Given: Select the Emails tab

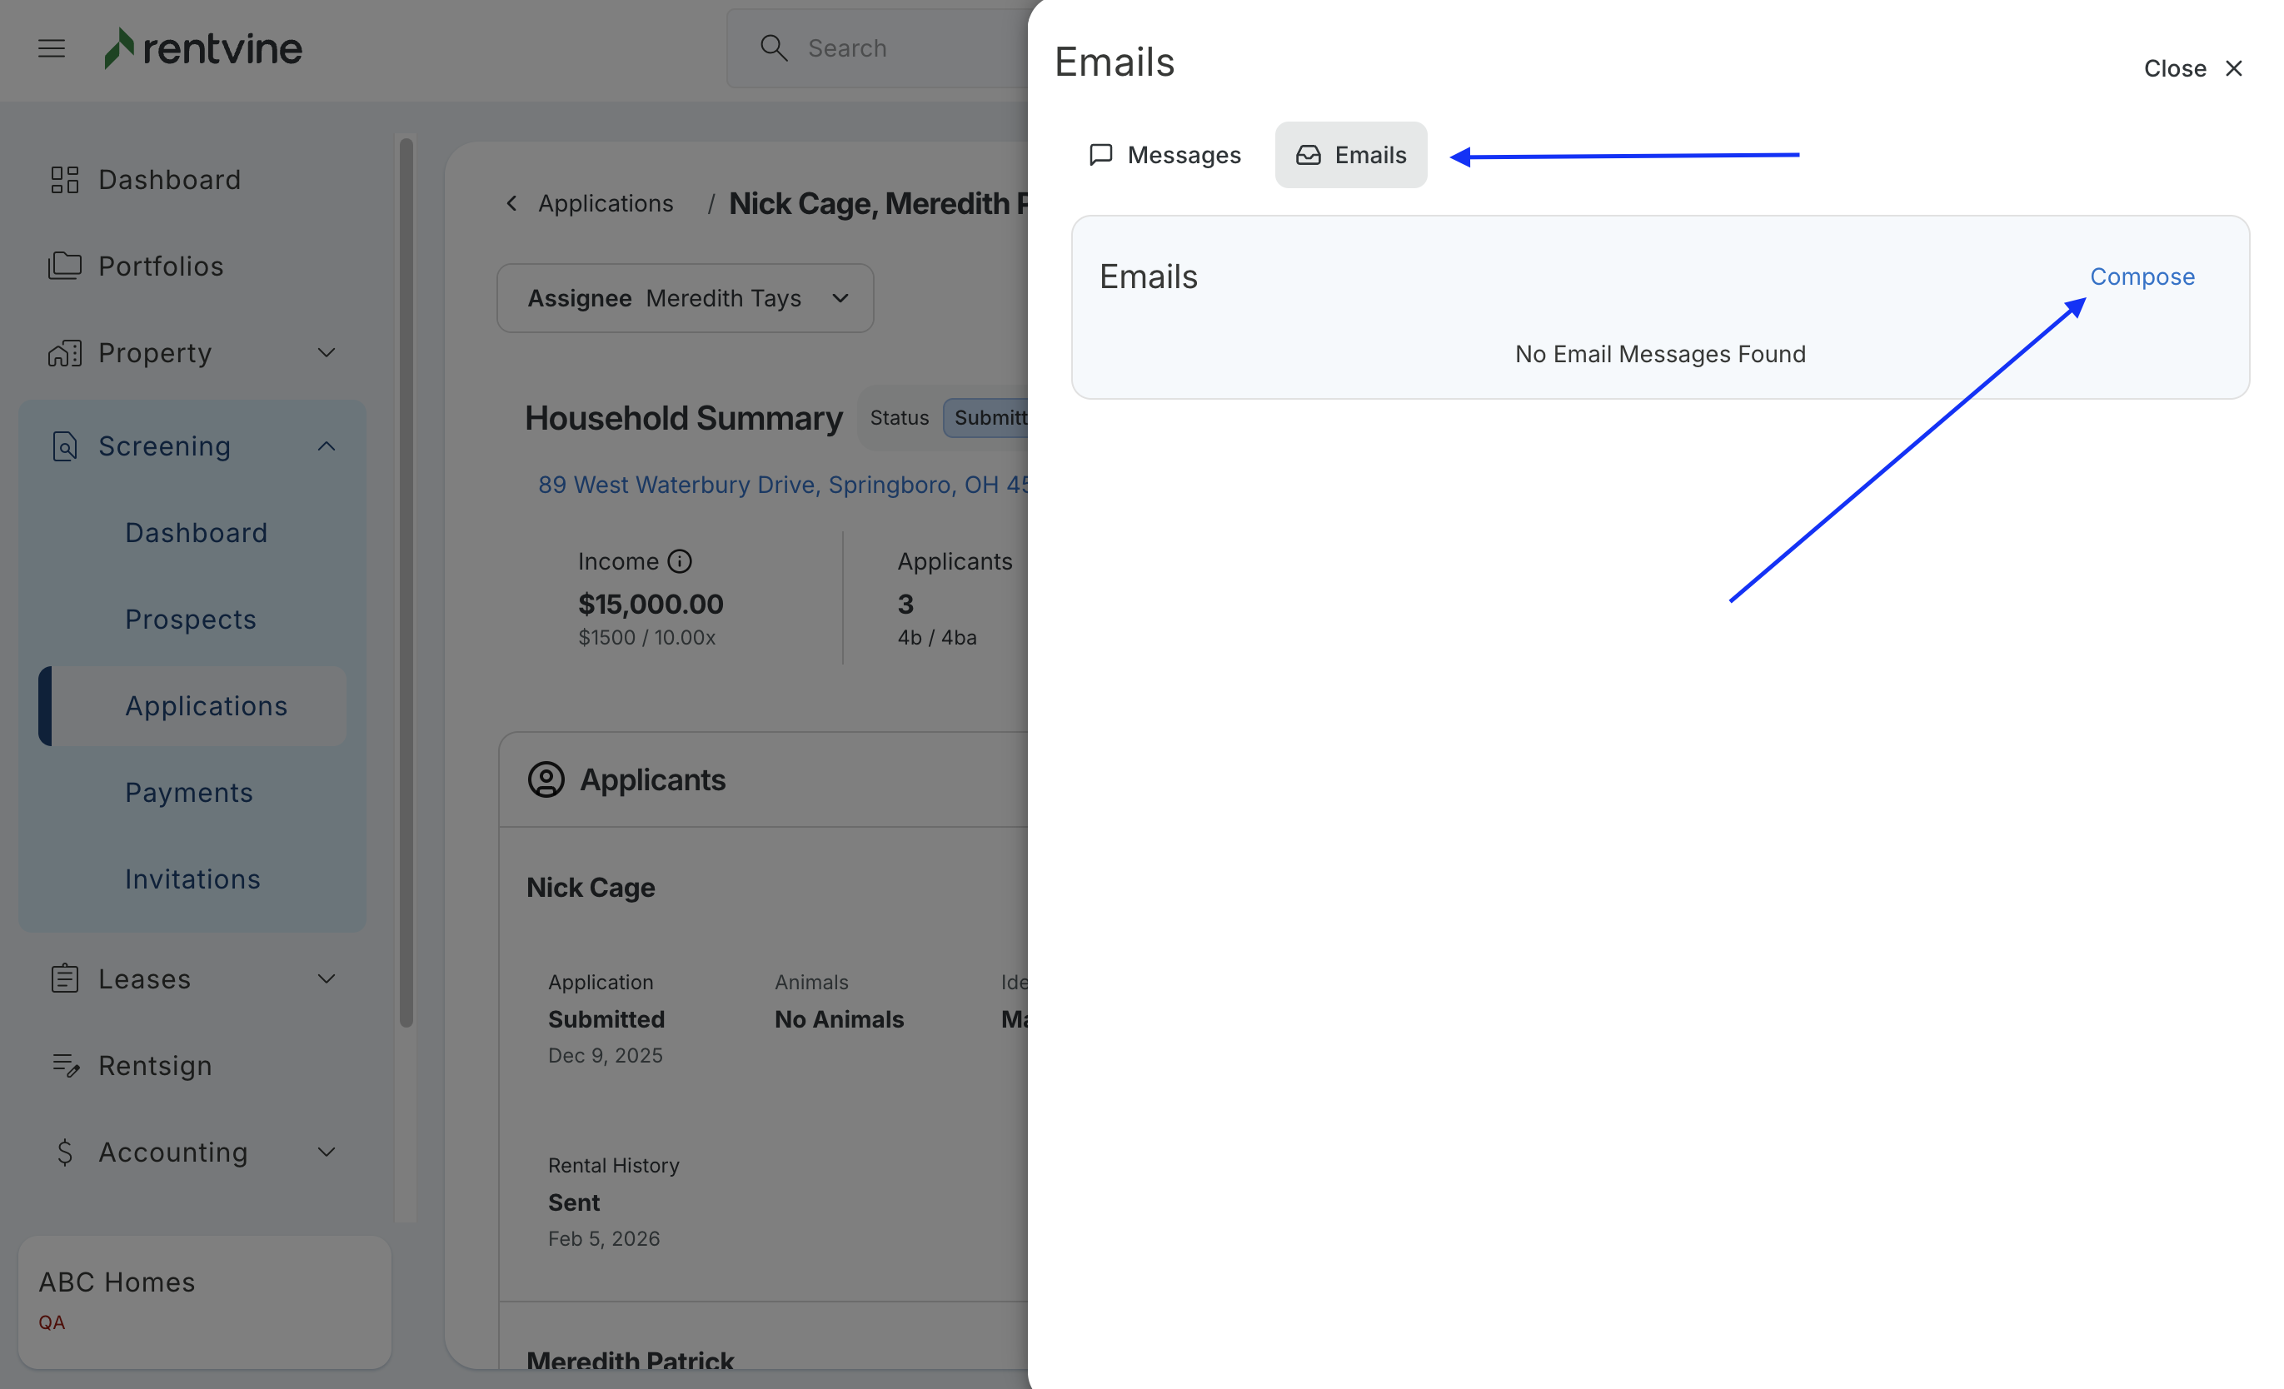Looking at the screenshot, I should point(1350,155).
